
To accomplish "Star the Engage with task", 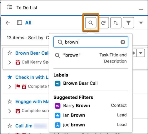I will coord(10,102).
